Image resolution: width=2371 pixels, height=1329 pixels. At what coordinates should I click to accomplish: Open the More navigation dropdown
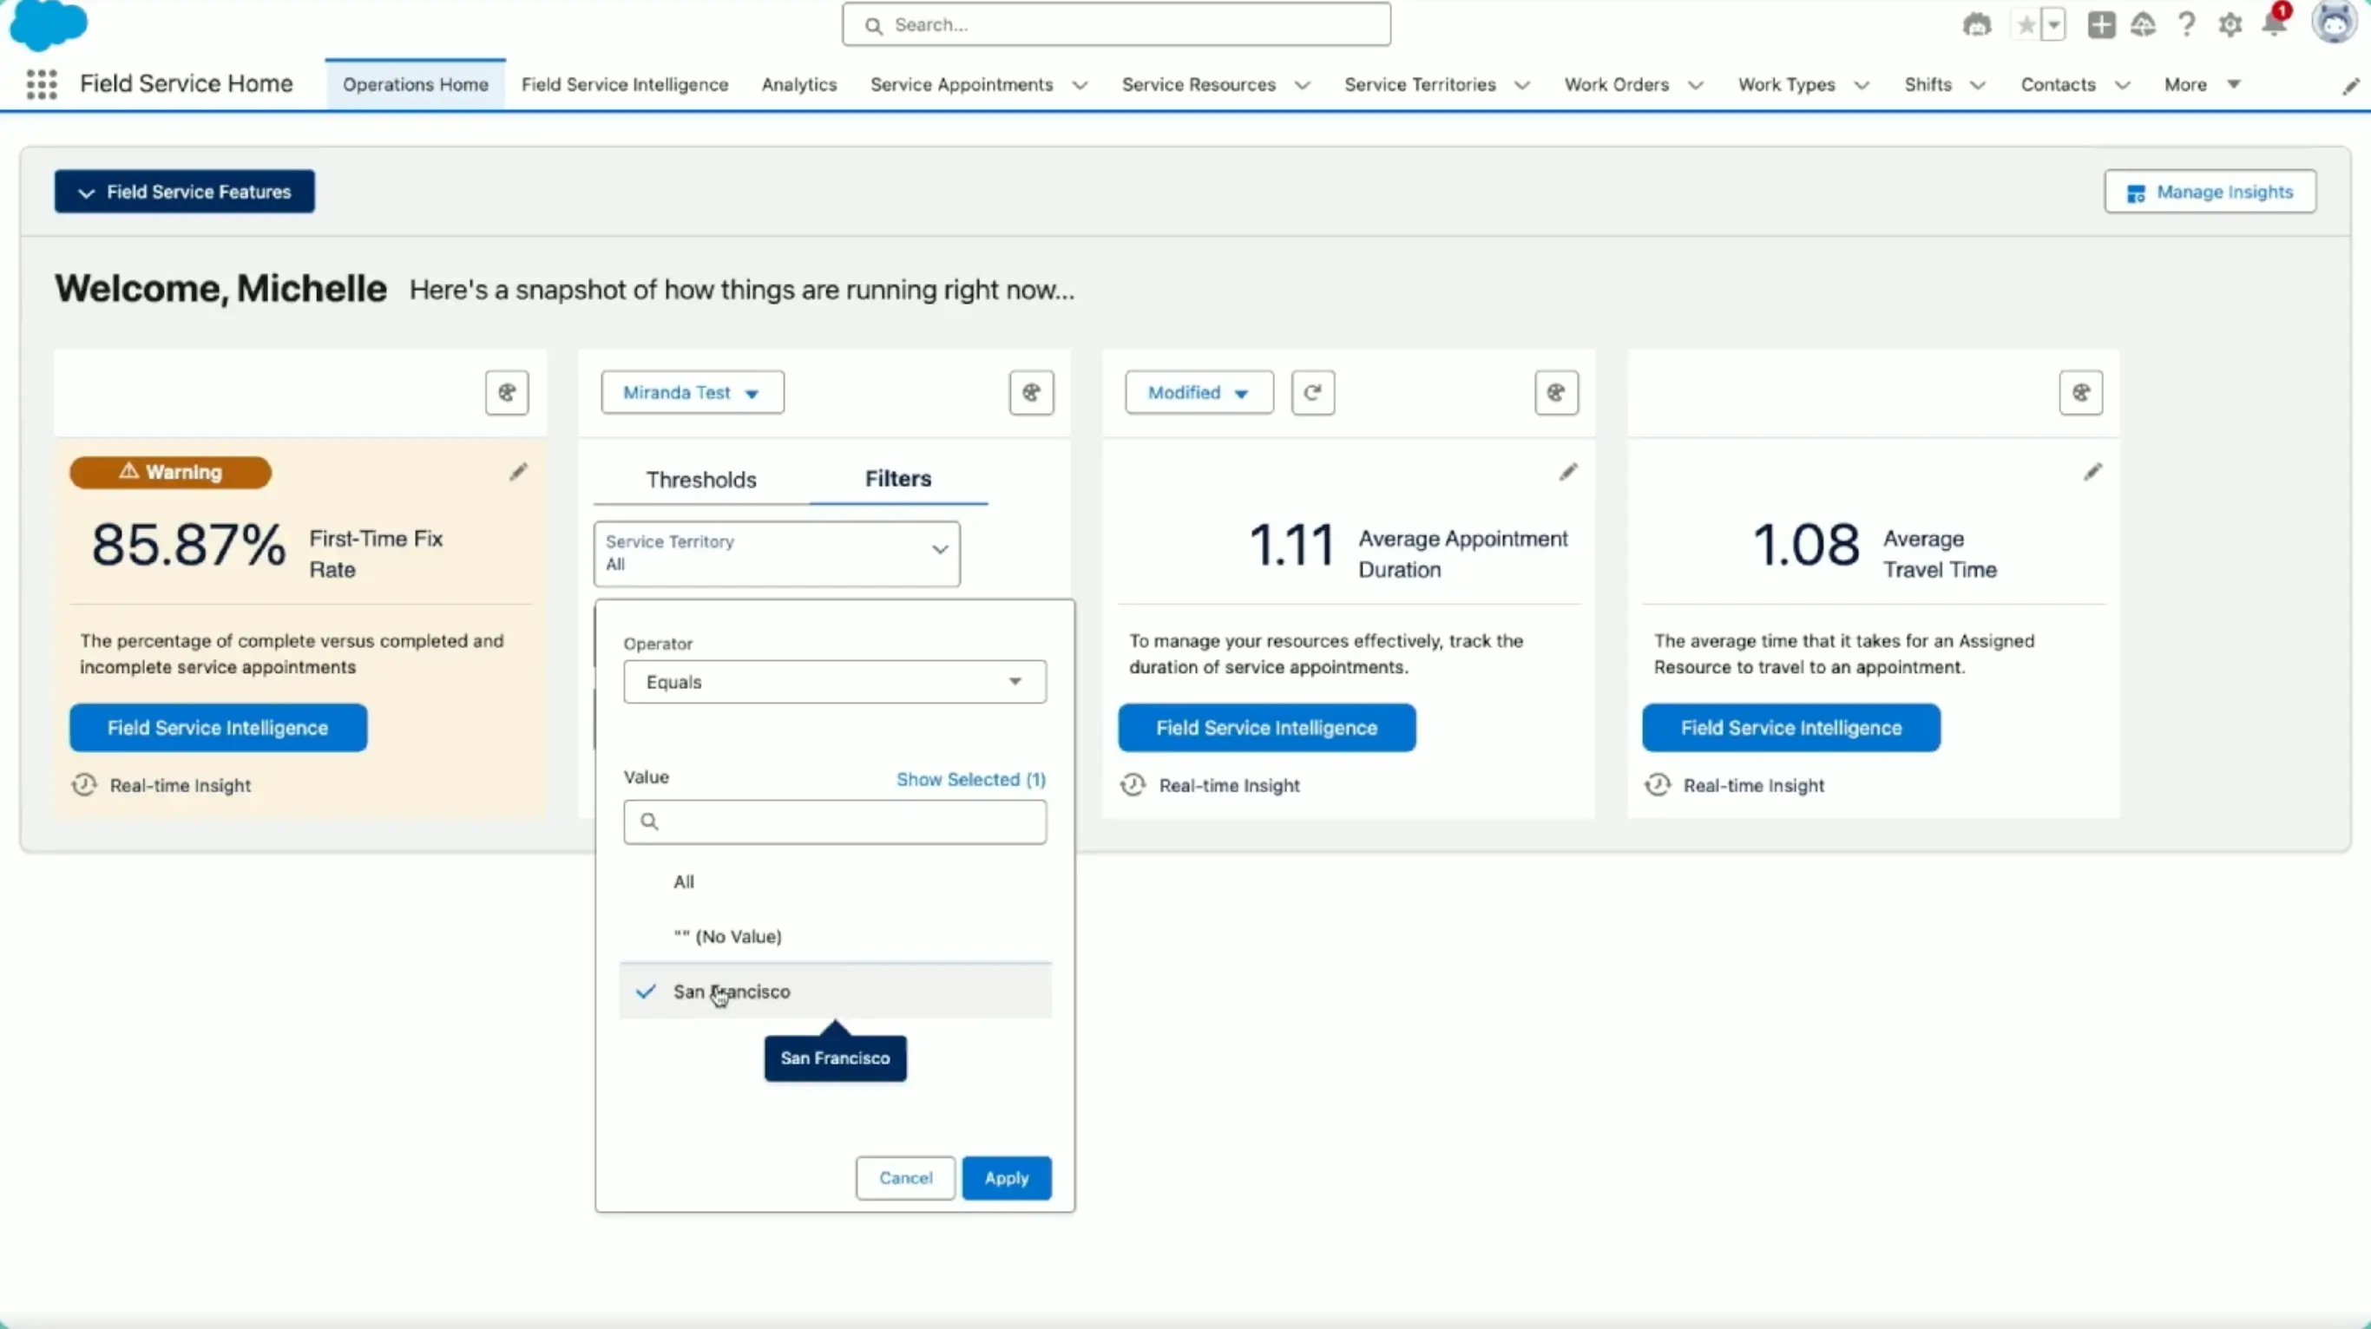tap(2202, 85)
